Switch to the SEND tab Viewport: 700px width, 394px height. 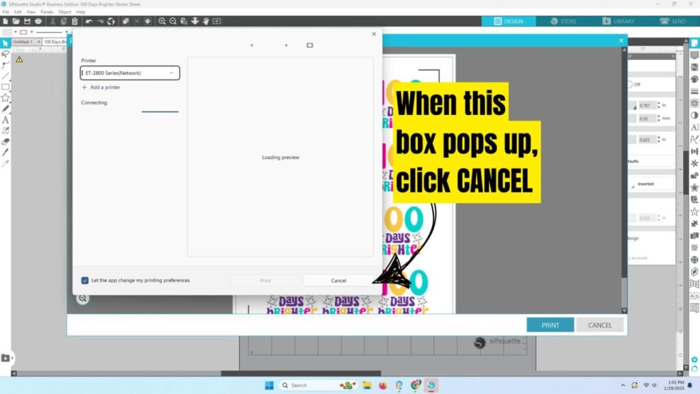[673, 21]
